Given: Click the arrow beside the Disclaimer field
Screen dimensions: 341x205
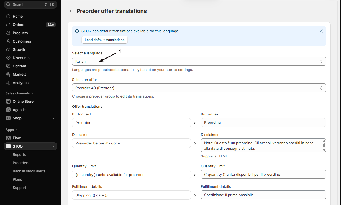Looking at the screenshot, I should coord(195,143).
